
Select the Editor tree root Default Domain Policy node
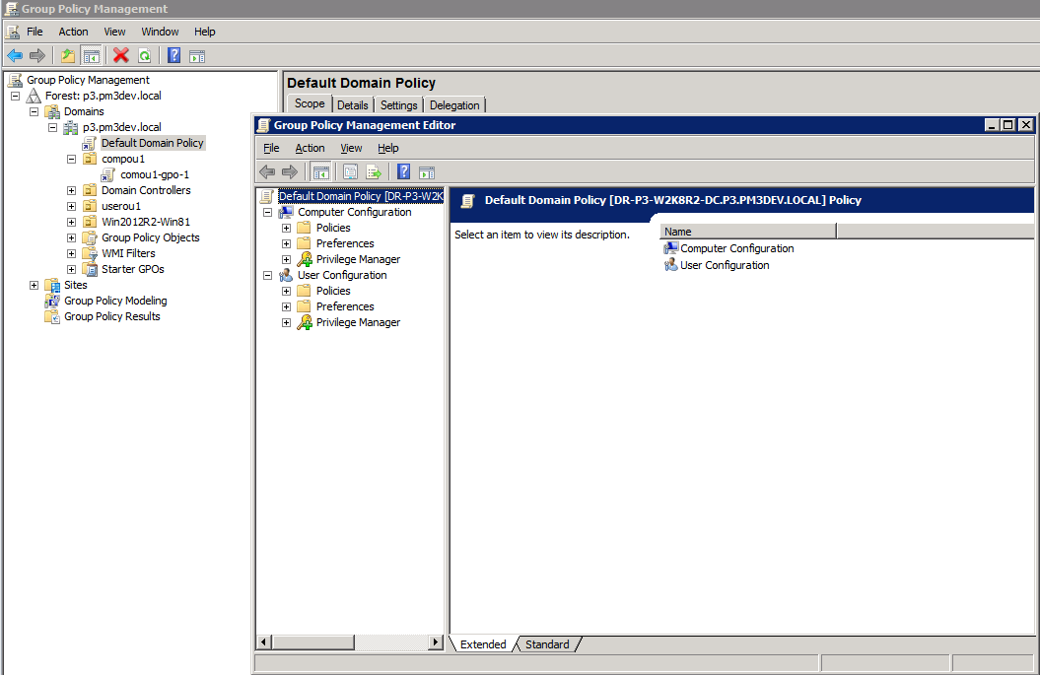coord(360,196)
